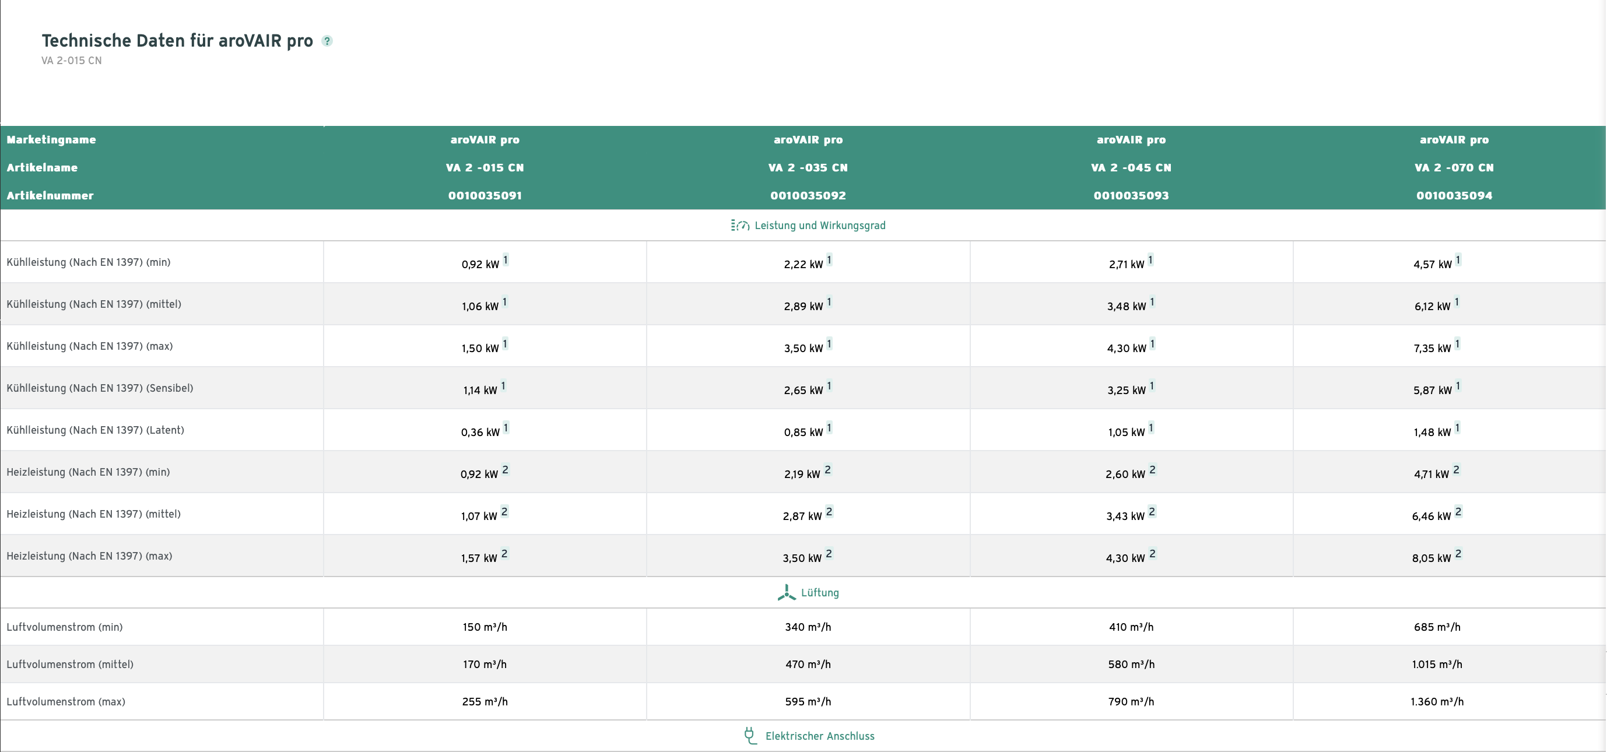Click row label Heizleistung (Nach EN 1397) (mittel)

tap(93, 514)
